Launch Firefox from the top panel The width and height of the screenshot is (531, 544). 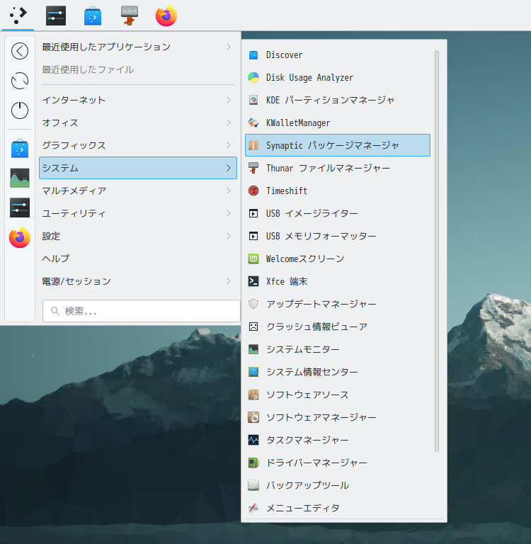(x=166, y=16)
